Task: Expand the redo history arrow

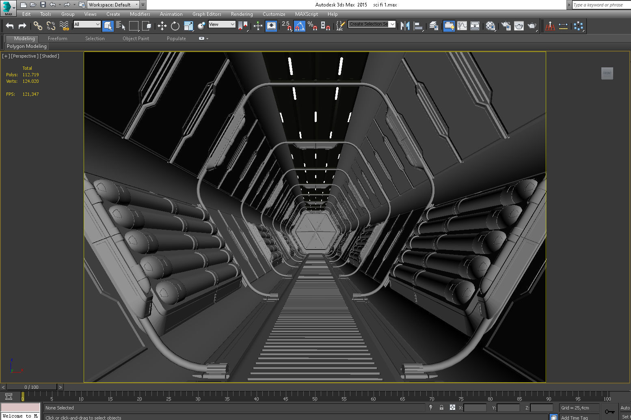Action: [74, 5]
